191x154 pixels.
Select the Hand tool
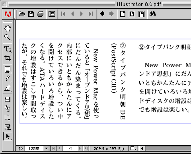coord(8,28)
